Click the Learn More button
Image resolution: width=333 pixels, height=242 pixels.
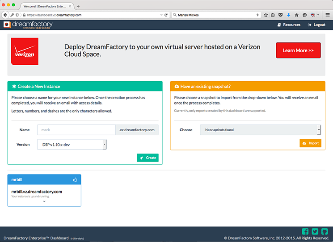(x=298, y=50)
